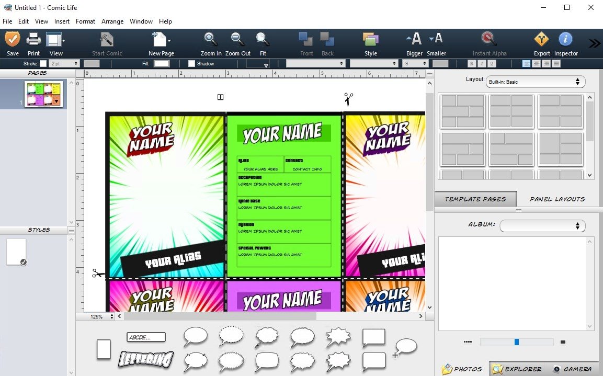The image size is (603, 376).
Task: Click the Bring to Front icon
Action: [306, 39]
